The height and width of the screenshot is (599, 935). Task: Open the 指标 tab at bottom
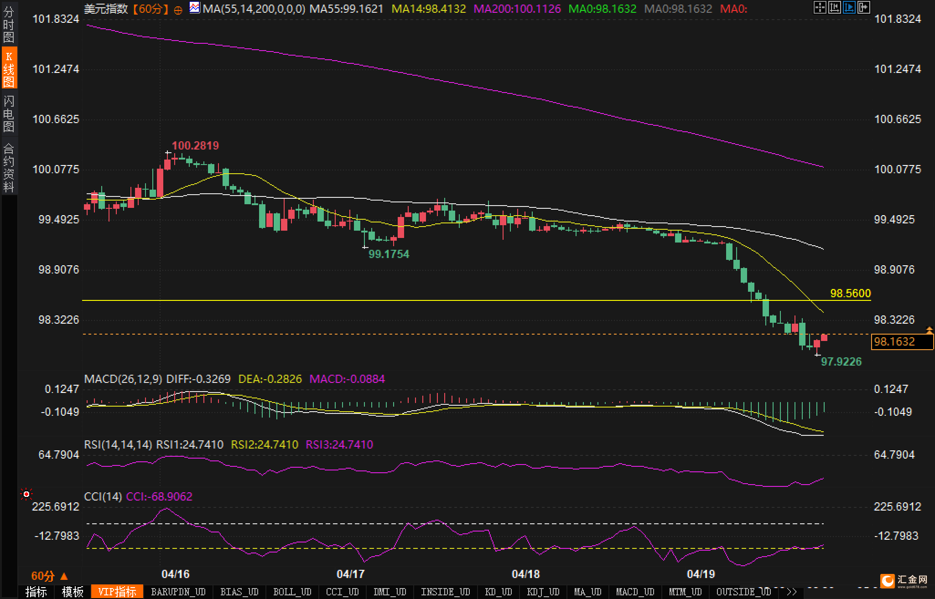coord(36,592)
